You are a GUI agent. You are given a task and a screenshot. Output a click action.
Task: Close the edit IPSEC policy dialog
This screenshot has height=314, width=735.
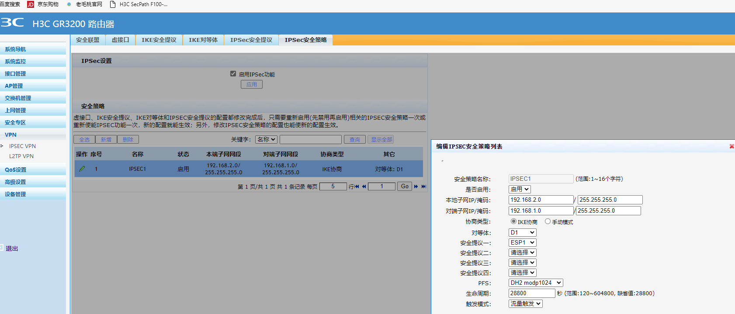point(732,146)
